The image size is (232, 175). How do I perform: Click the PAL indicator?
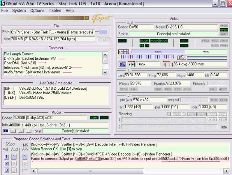(x=212, y=89)
